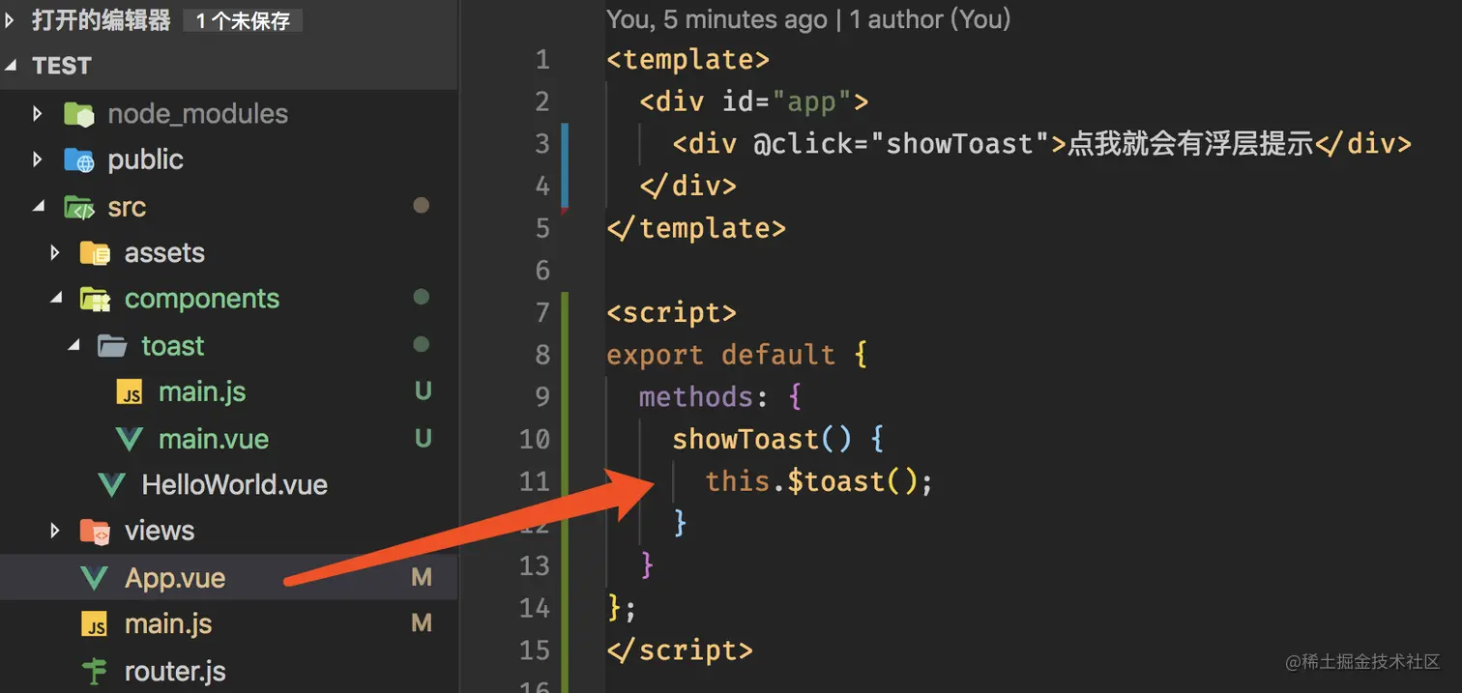Expand the node_modules folder arrow
This screenshot has height=693, width=1462.
point(38,114)
